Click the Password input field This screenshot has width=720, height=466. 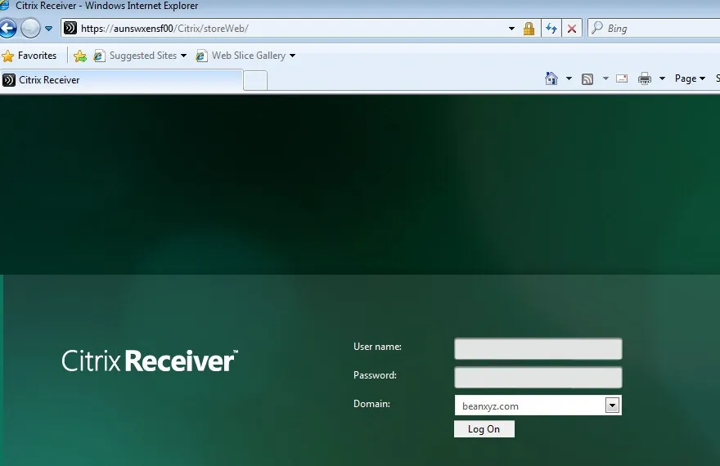538,378
